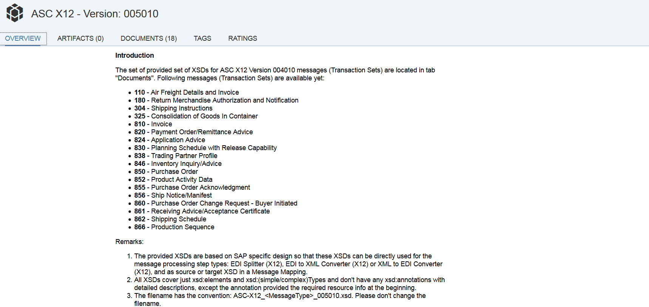Click the ASC X12 - Version: 005010 title

[95, 14]
